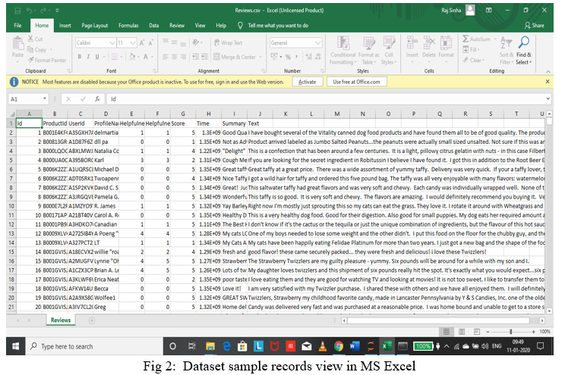
Task: Click the Copy icon in the Clipboard group
Action: [30, 49]
